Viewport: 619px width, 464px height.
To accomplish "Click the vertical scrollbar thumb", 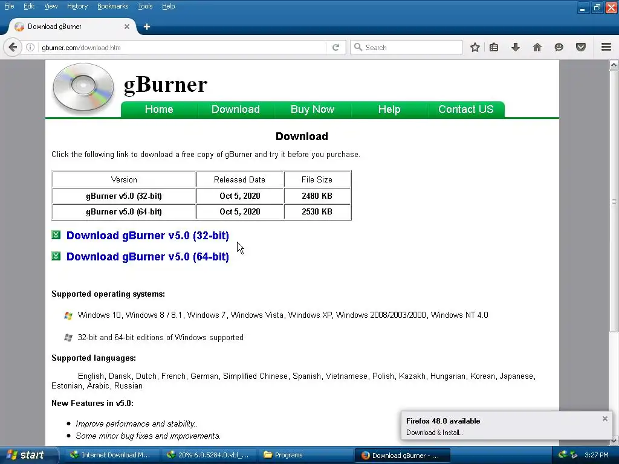I will tap(614, 201).
